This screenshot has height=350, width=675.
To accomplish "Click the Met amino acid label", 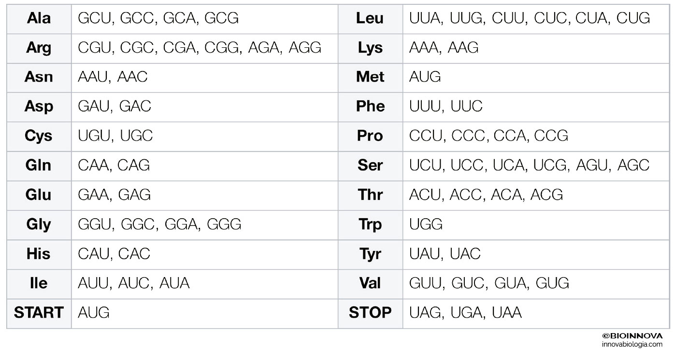I will [x=370, y=77].
